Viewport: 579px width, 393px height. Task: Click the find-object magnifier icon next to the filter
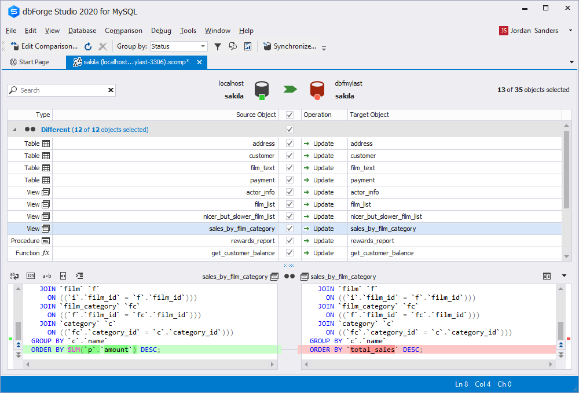233,46
